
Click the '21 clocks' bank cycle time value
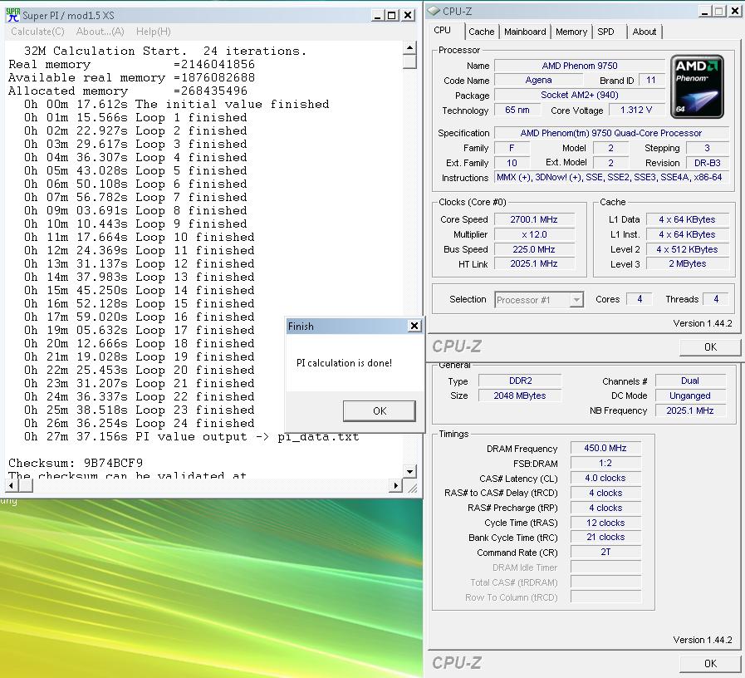(x=605, y=537)
